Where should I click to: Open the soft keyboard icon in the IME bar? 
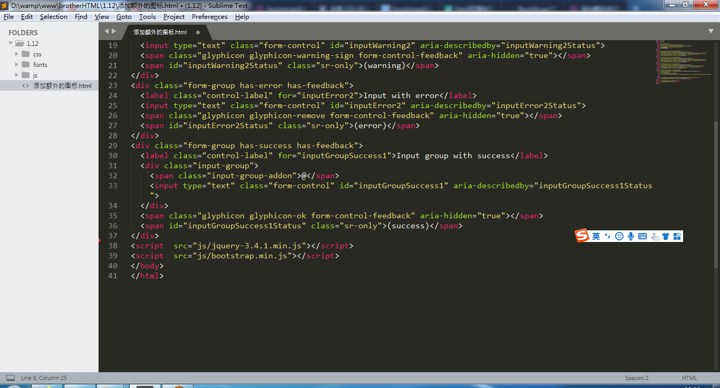643,236
